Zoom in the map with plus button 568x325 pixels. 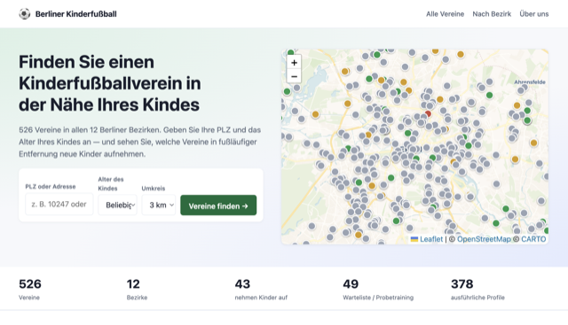(x=294, y=63)
